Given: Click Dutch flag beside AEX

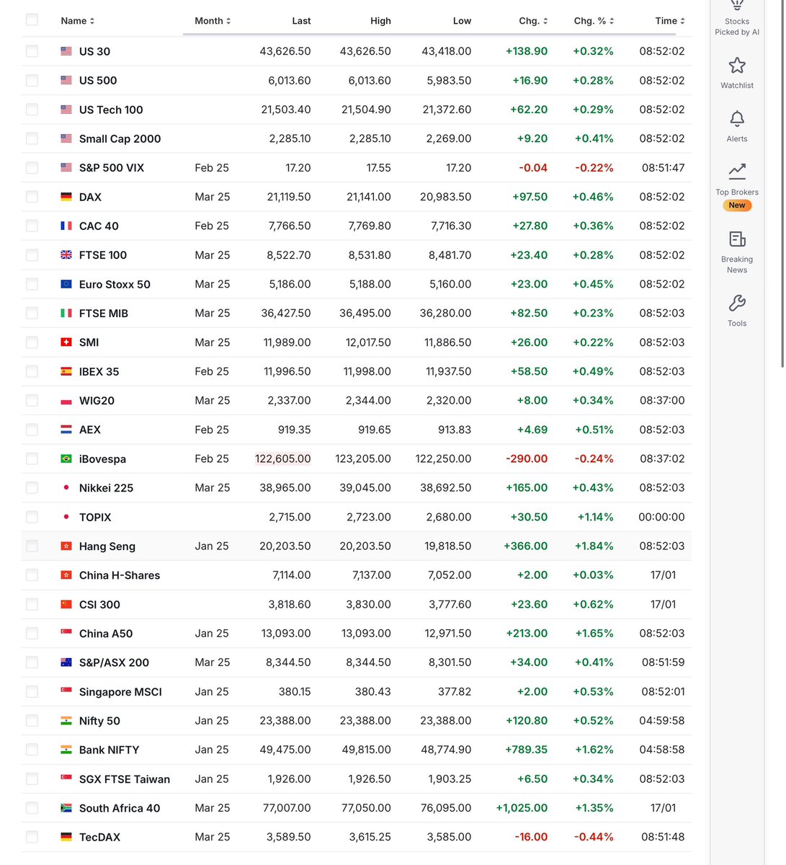Looking at the screenshot, I should pyautogui.click(x=66, y=430).
